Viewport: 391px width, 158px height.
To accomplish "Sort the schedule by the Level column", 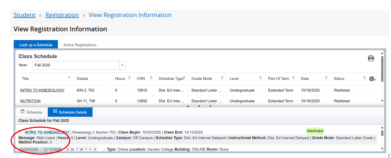I will click(x=261, y=78).
